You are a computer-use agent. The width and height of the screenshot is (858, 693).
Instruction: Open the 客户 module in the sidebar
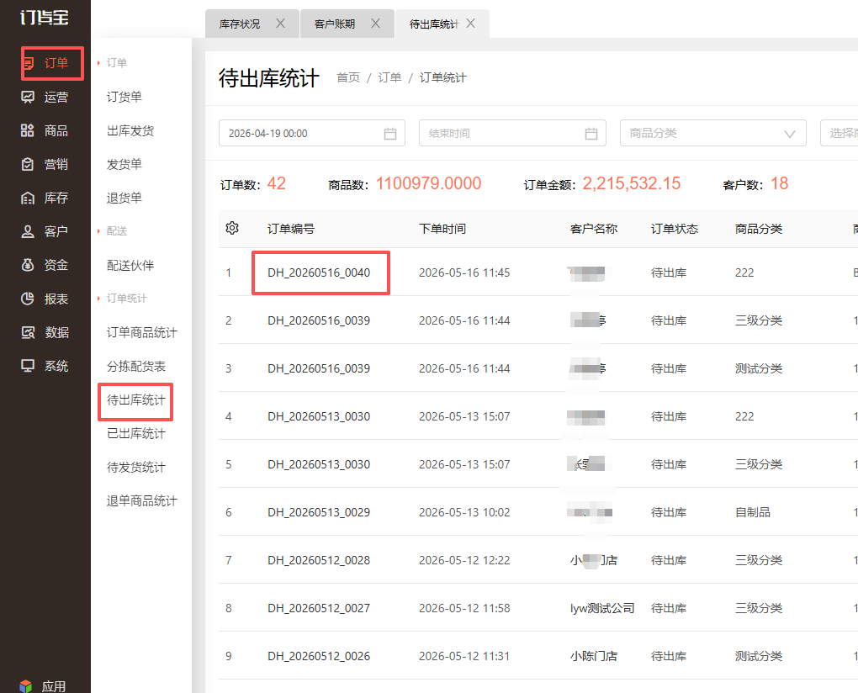(45, 231)
